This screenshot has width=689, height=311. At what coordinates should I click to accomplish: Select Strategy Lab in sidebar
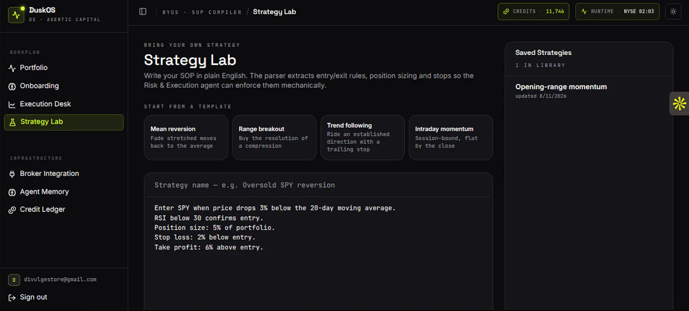point(64,122)
